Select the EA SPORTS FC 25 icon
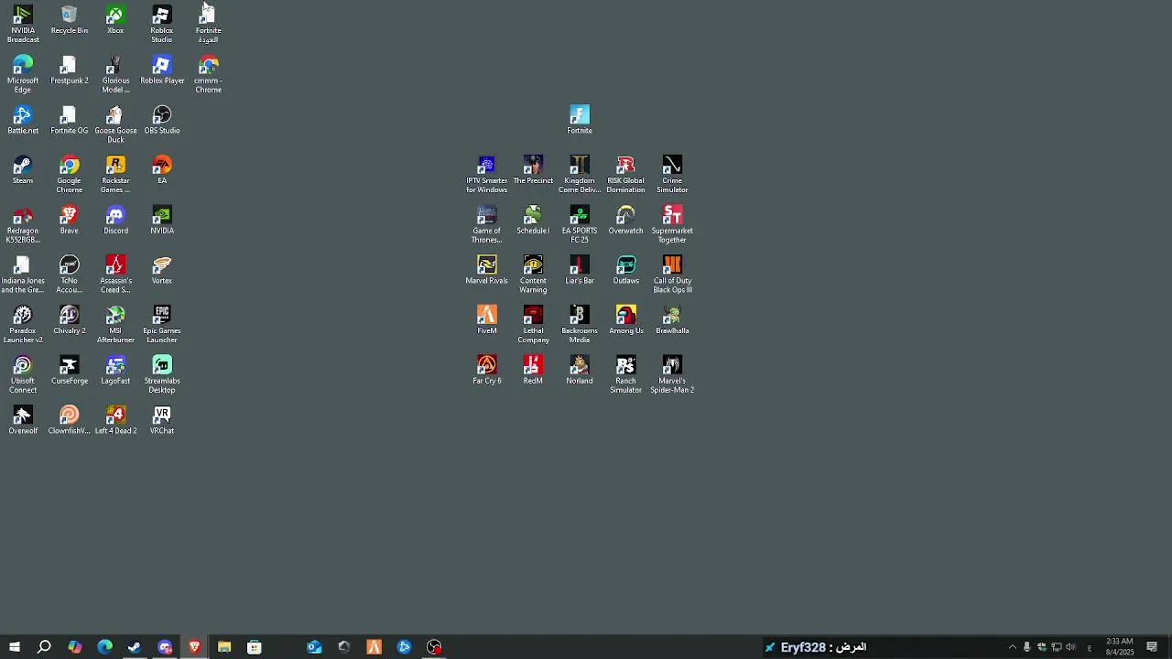The width and height of the screenshot is (1172, 659). 580,224
